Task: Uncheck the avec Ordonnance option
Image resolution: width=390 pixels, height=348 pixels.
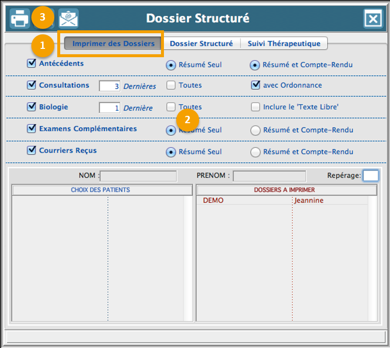Action: (x=255, y=86)
